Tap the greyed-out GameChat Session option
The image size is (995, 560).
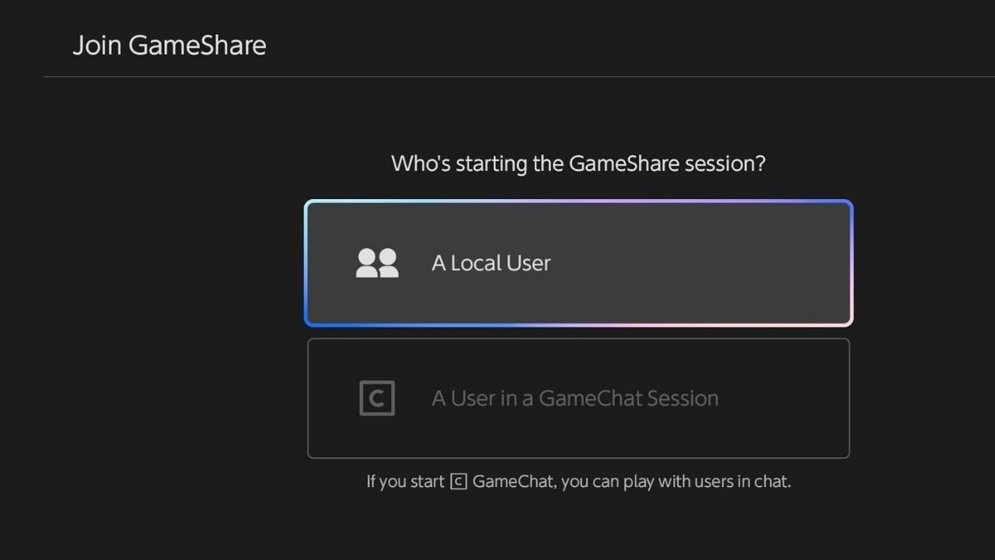[x=578, y=398]
